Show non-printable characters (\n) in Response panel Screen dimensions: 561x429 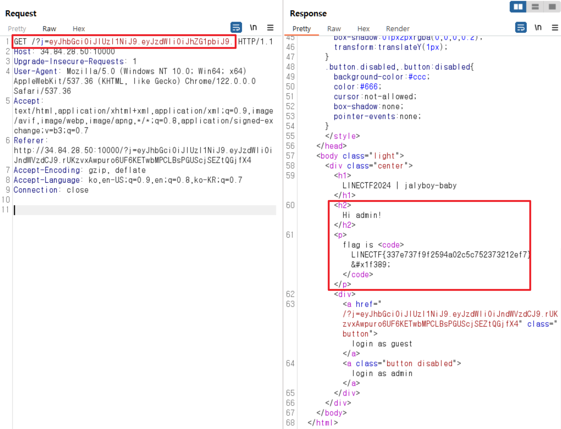tap(538, 27)
